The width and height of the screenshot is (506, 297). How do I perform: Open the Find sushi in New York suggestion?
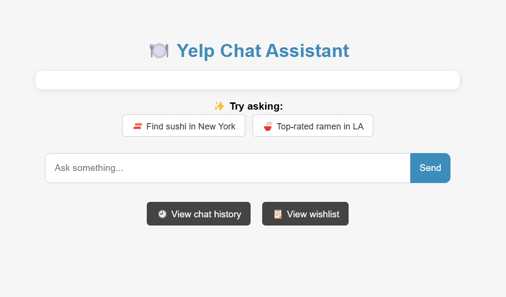click(x=183, y=126)
